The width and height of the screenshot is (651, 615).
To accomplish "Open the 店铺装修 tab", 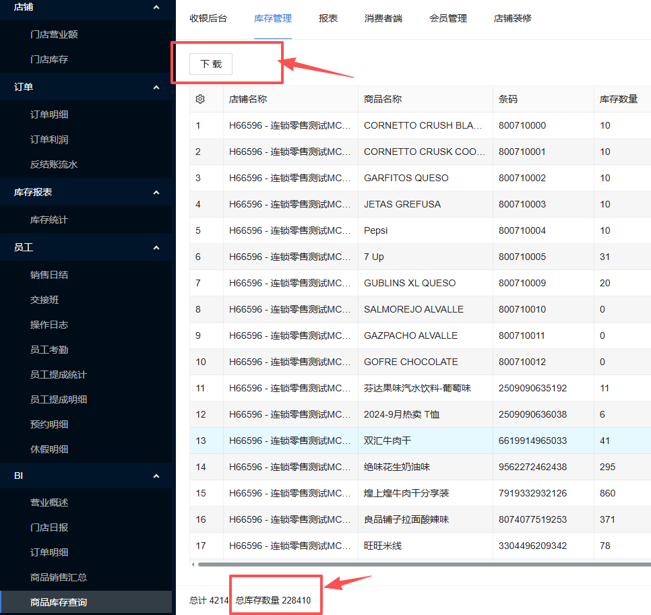I will (x=513, y=18).
